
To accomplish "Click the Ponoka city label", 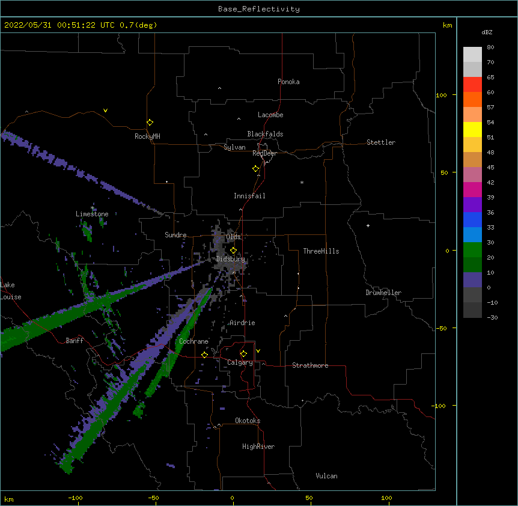I will click(x=288, y=82).
